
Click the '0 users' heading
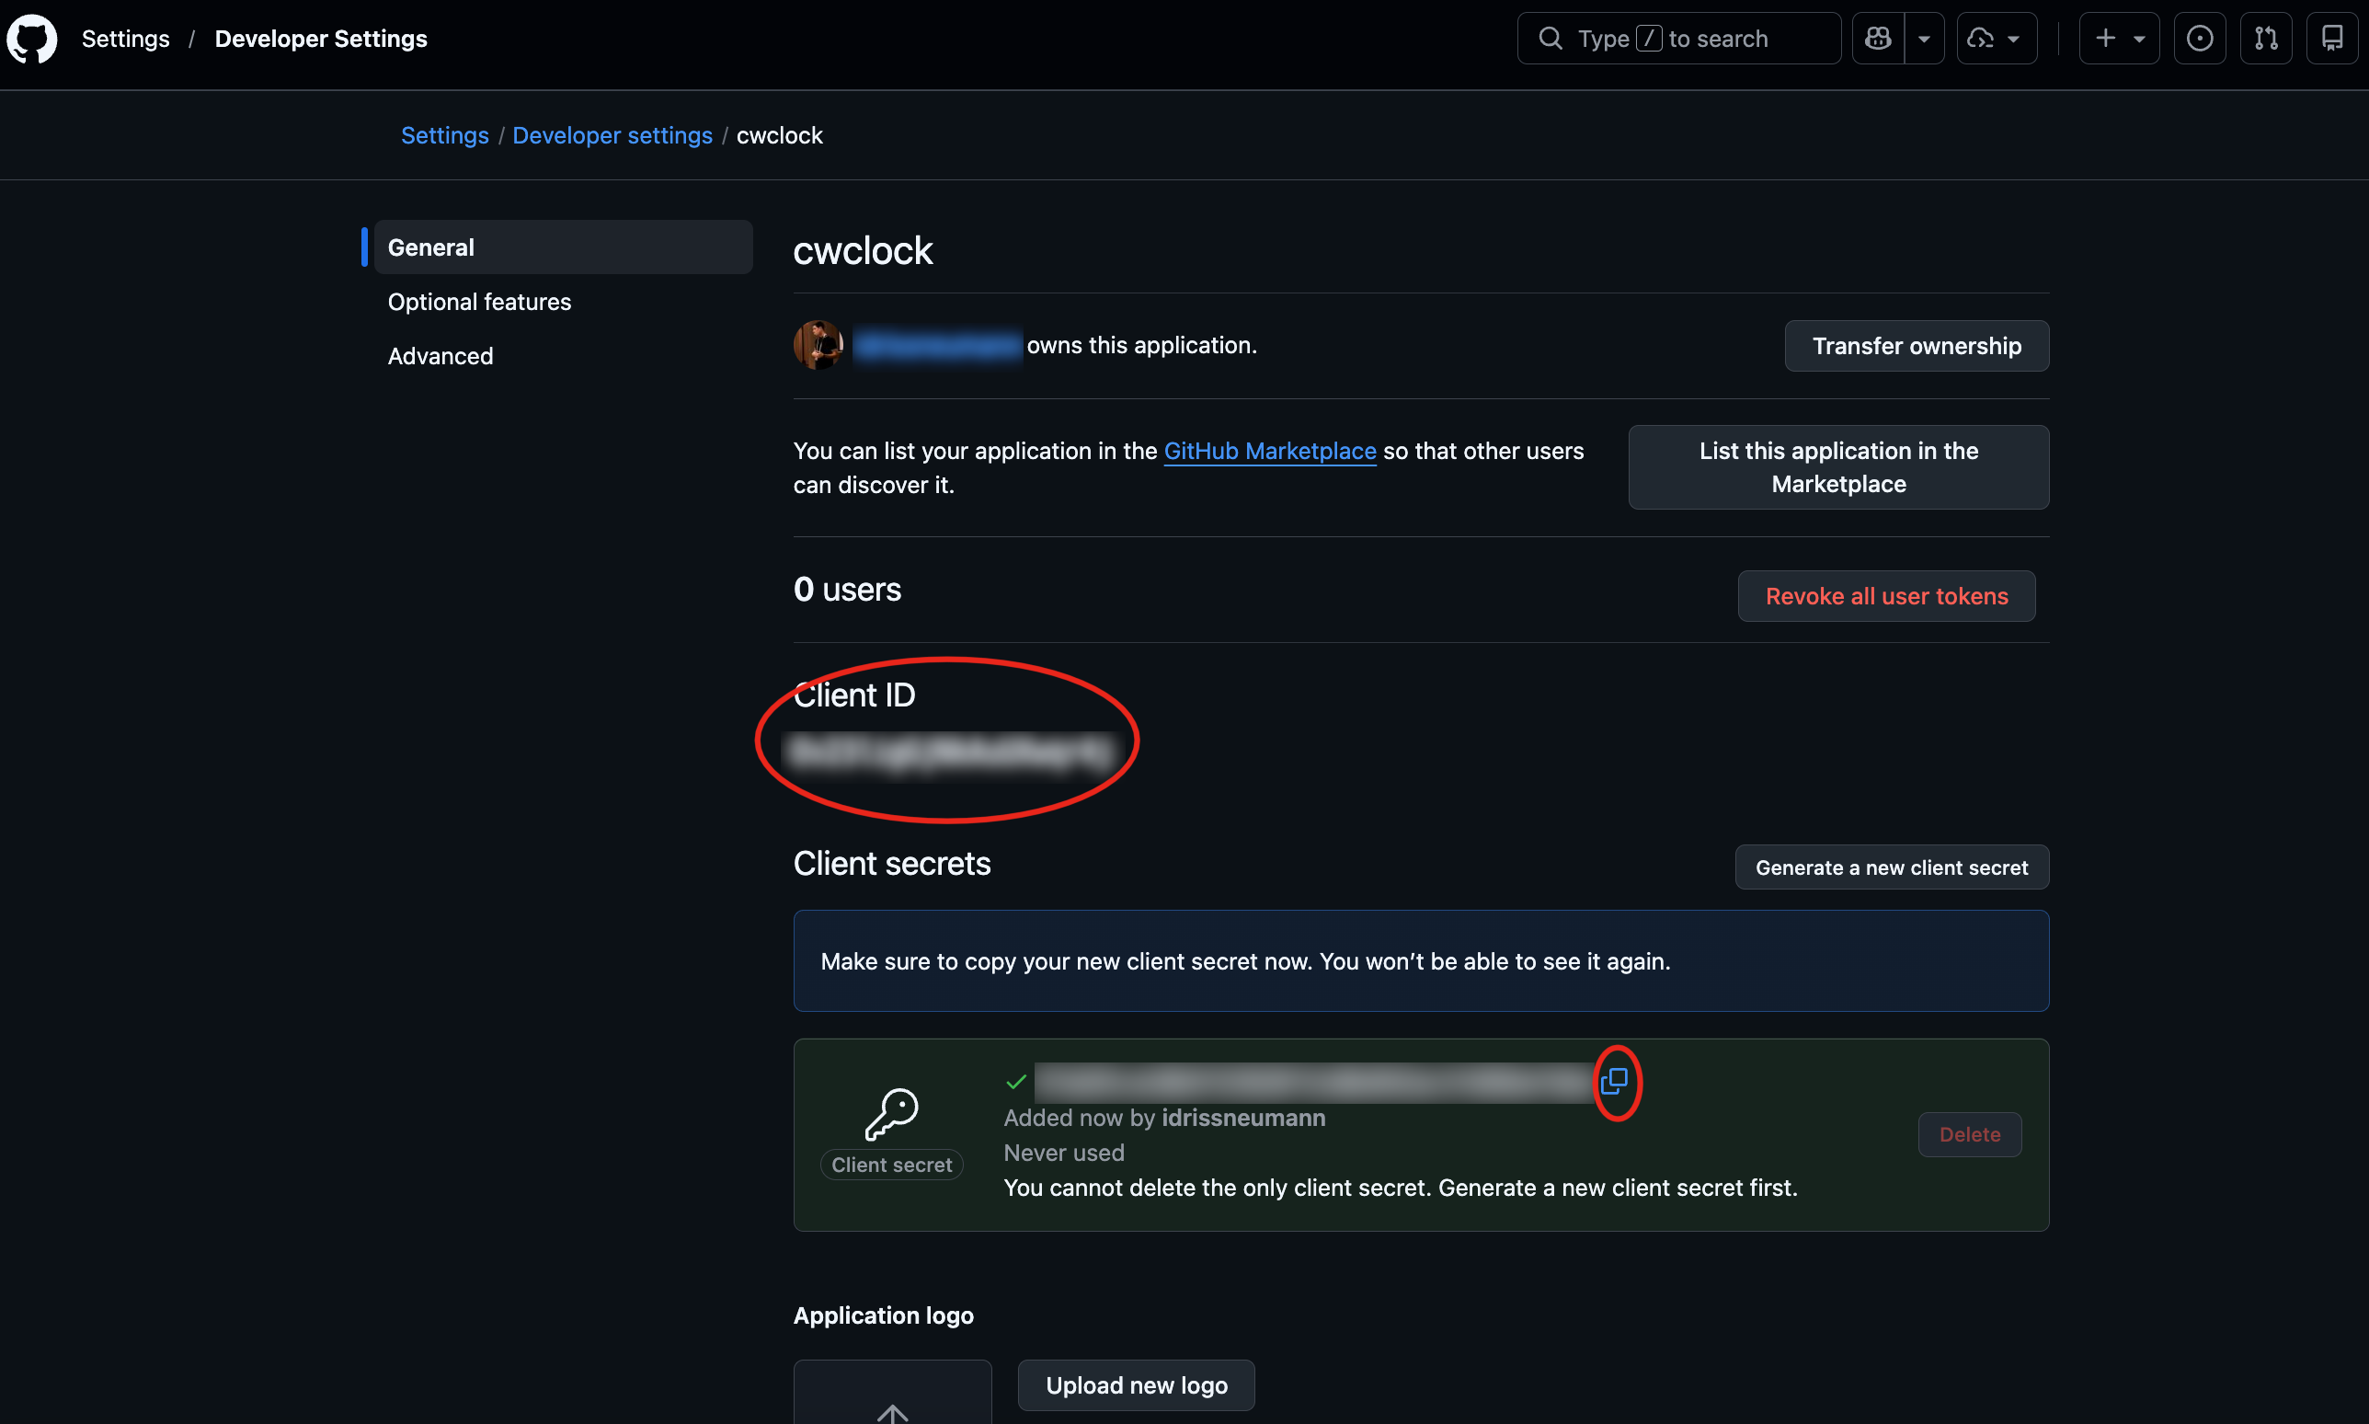[x=847, y=589]
